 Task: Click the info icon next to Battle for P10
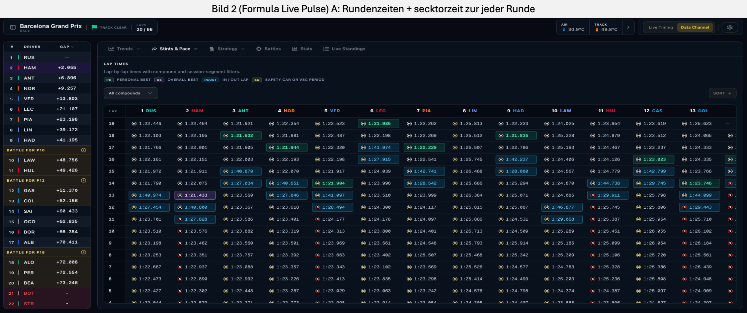coord(84,150)
